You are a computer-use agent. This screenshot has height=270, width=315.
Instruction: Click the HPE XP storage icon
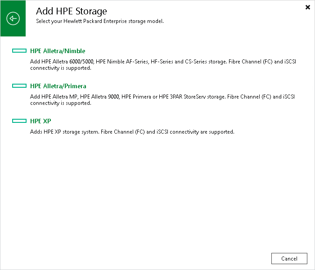click(19, 121)
